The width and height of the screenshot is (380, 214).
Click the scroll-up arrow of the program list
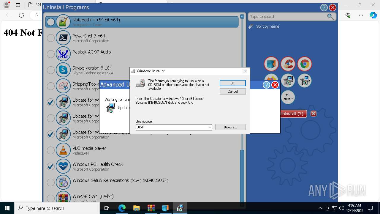click(242, 17)
